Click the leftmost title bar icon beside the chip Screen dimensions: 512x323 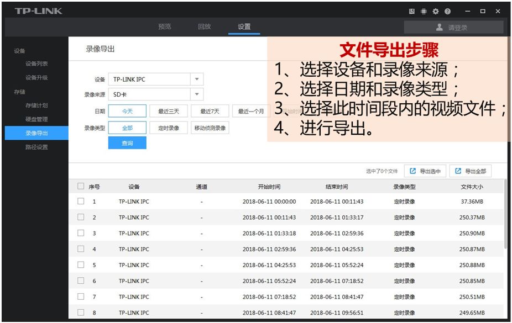(412, 11)
